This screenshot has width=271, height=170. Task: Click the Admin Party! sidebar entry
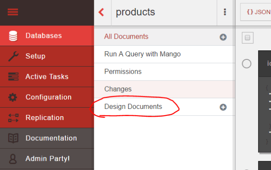point(47,158)
